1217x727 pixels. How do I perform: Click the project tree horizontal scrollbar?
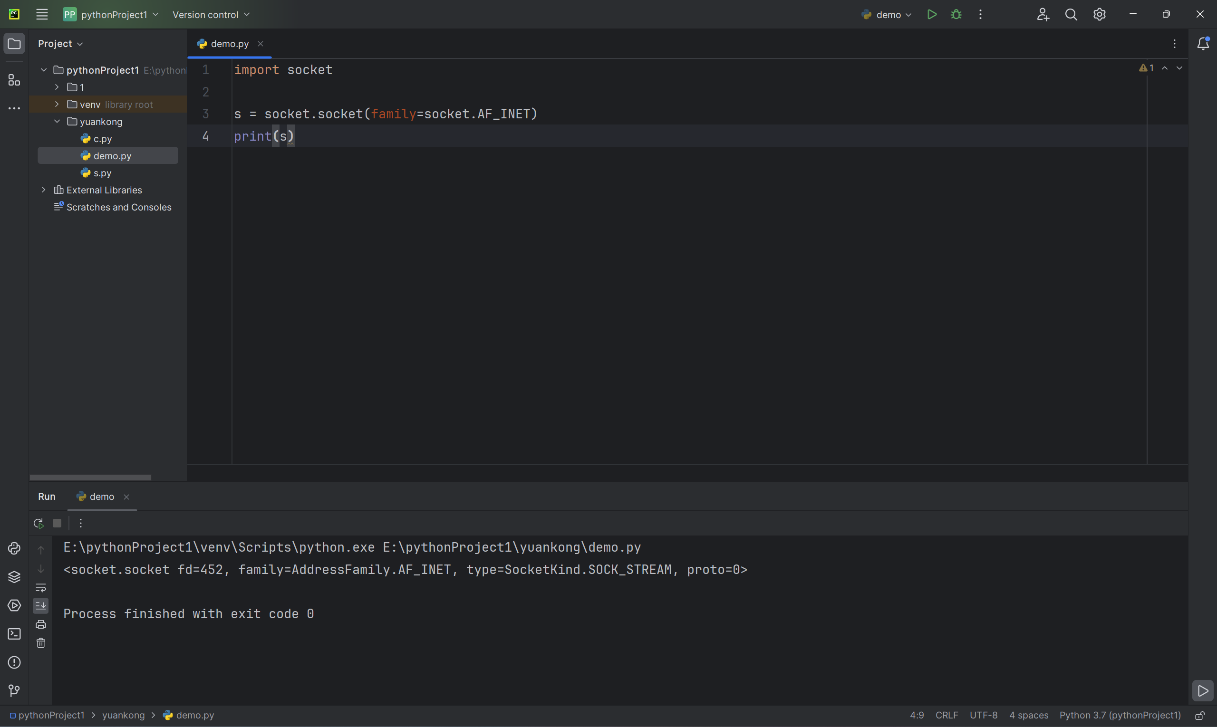pos(90,477)
